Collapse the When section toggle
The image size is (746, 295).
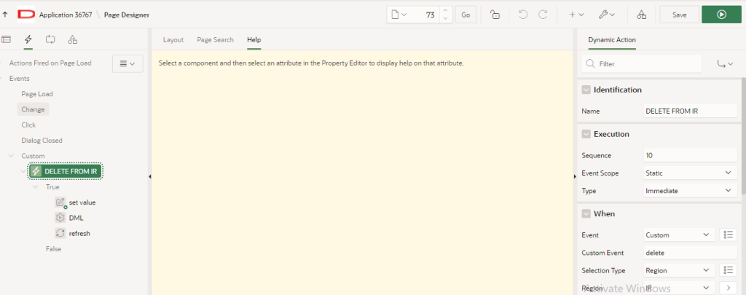tap(586, 213)
